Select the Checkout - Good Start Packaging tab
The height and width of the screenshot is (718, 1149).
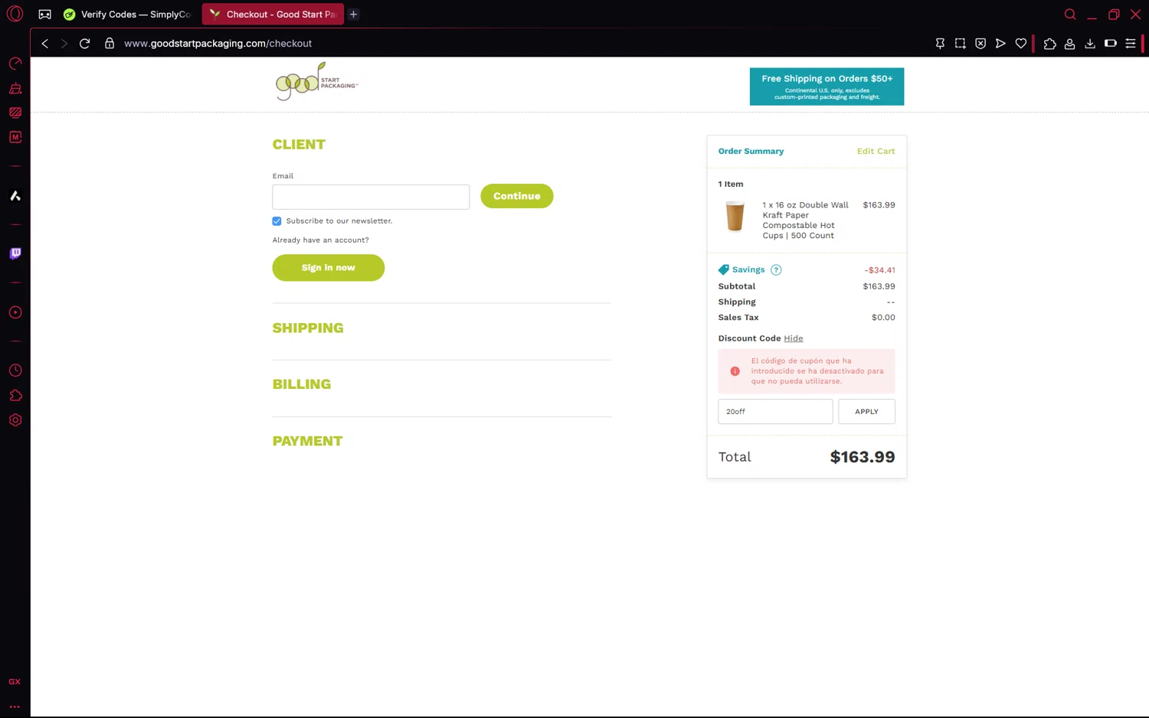(273, 14)
